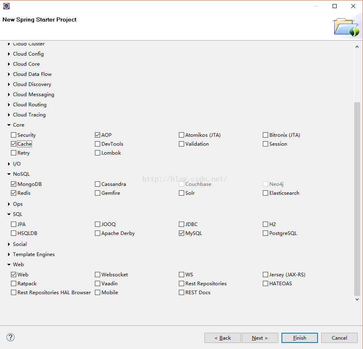Proceed with the Next button
This screenshot has height=349, width=363.
260,338
